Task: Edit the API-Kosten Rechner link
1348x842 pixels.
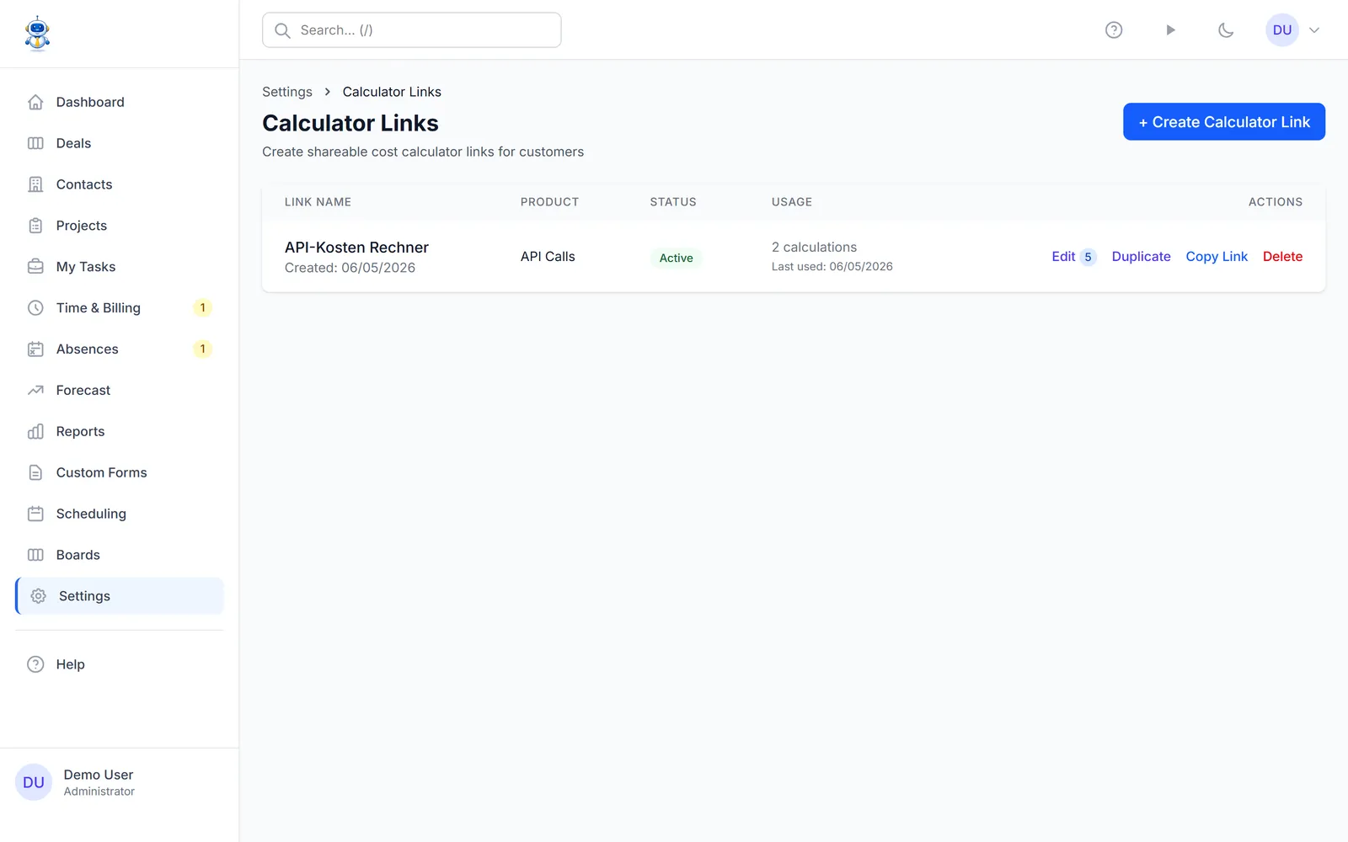Action: 1063,257
